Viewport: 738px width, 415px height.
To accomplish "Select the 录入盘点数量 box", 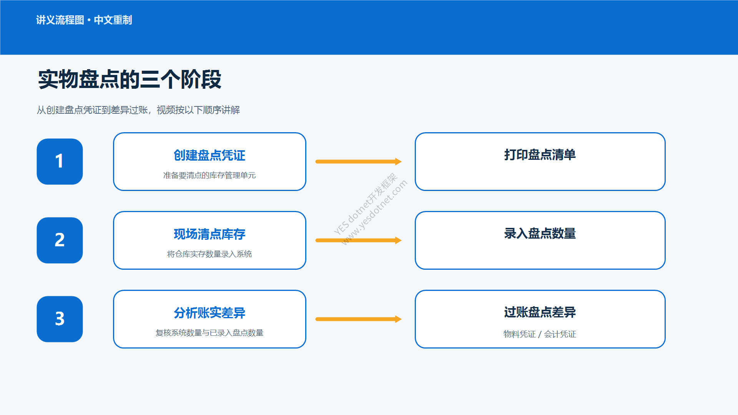I will pos(540,240).
